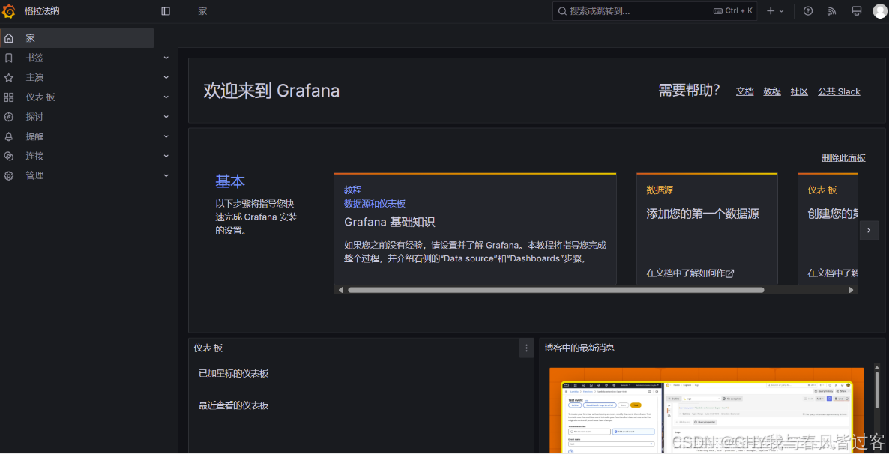The height and width of the screenshot is (457, 889).
Task: Click the 管理 gear icon
Action: [8, 176]
